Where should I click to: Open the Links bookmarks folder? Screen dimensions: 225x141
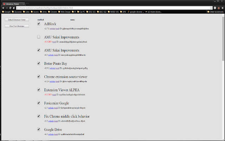point(26,12)
